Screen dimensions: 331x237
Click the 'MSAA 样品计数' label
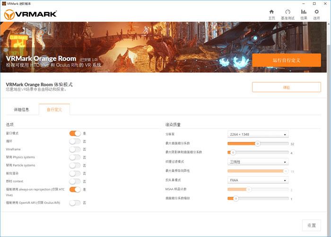176,189
